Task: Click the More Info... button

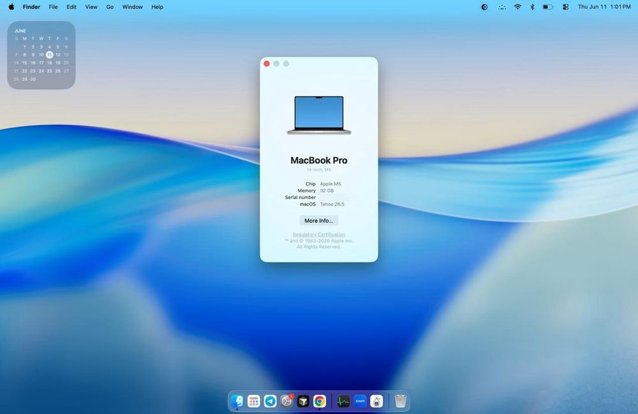Action: point(318,221)
